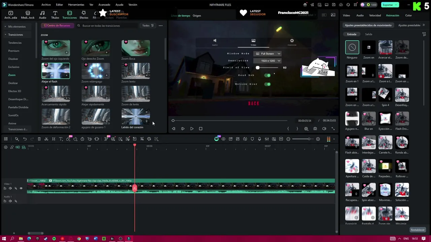
Task: Click the snapshot camera icon under preview
Action: pyautogui.click(x=315, y=128)
